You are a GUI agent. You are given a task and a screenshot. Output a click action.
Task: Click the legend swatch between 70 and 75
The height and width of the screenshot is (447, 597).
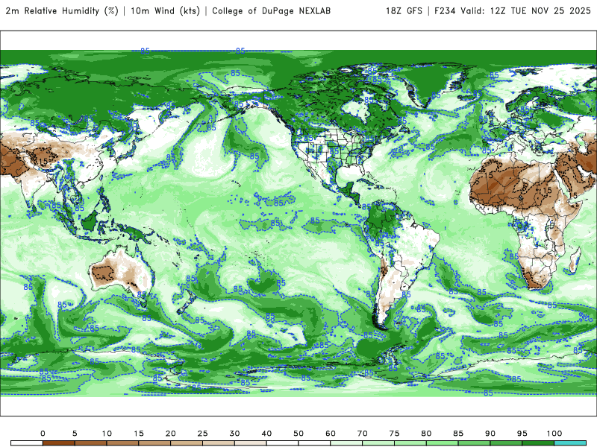pos(378,443)
